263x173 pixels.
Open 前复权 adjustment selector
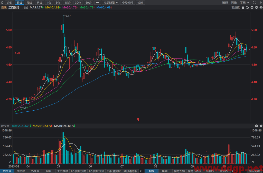click(x=236, y=7)
